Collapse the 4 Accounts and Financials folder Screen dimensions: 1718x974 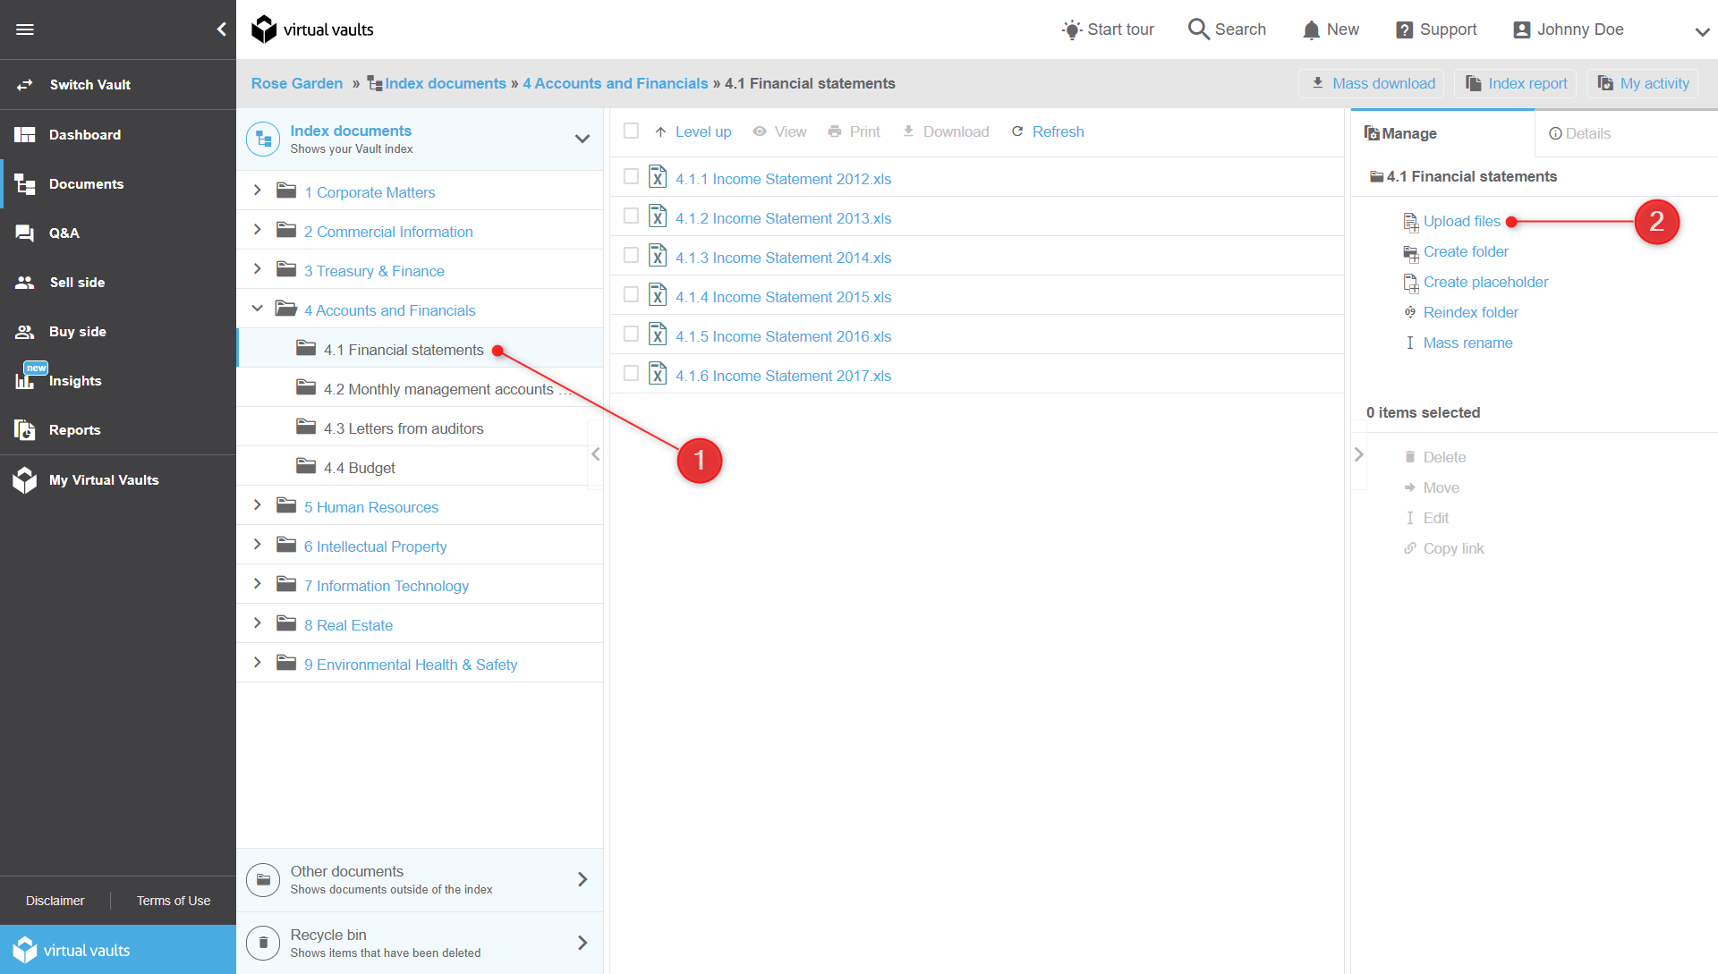pos(258,309)
